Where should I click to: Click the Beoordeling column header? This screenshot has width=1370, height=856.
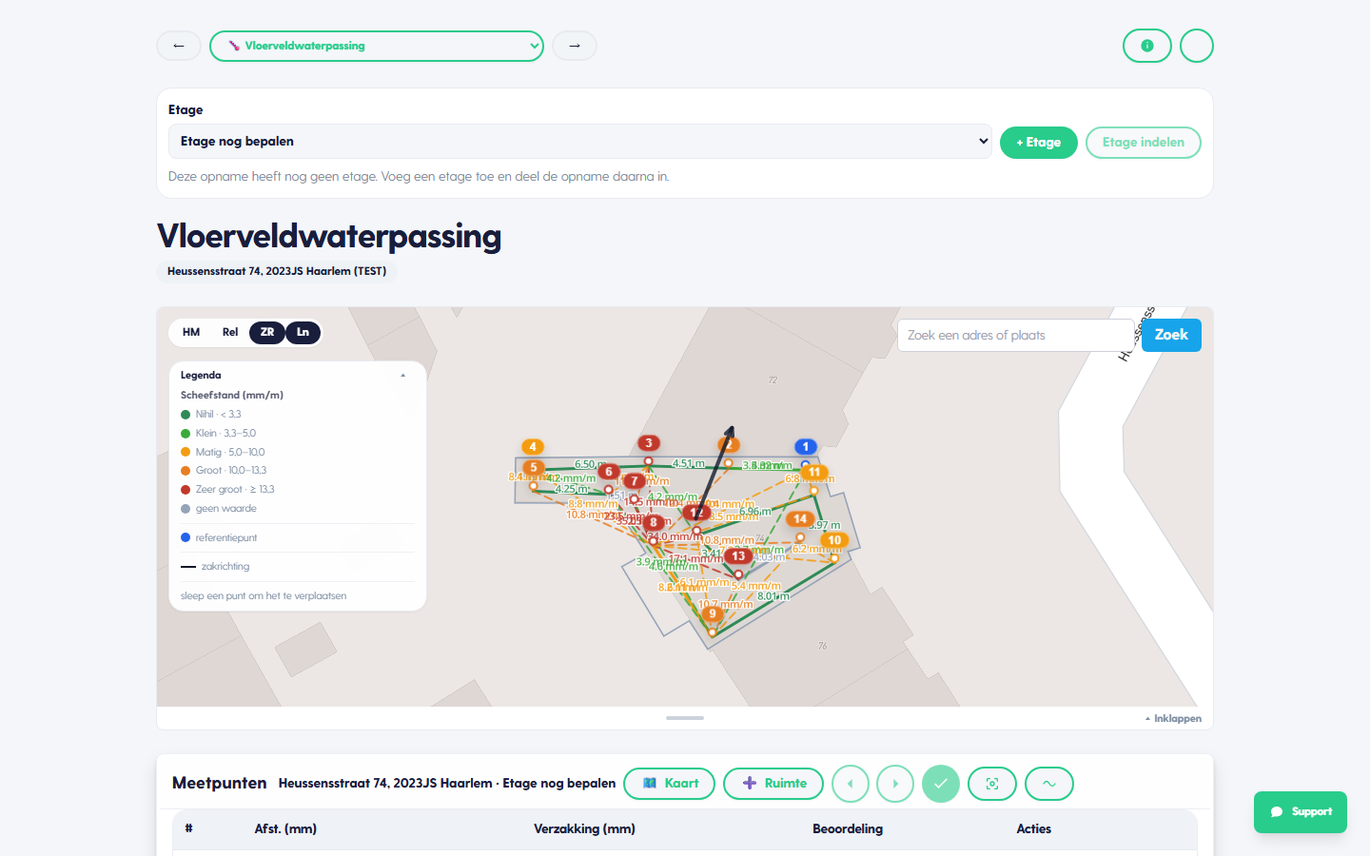click(x=848, y=828)
